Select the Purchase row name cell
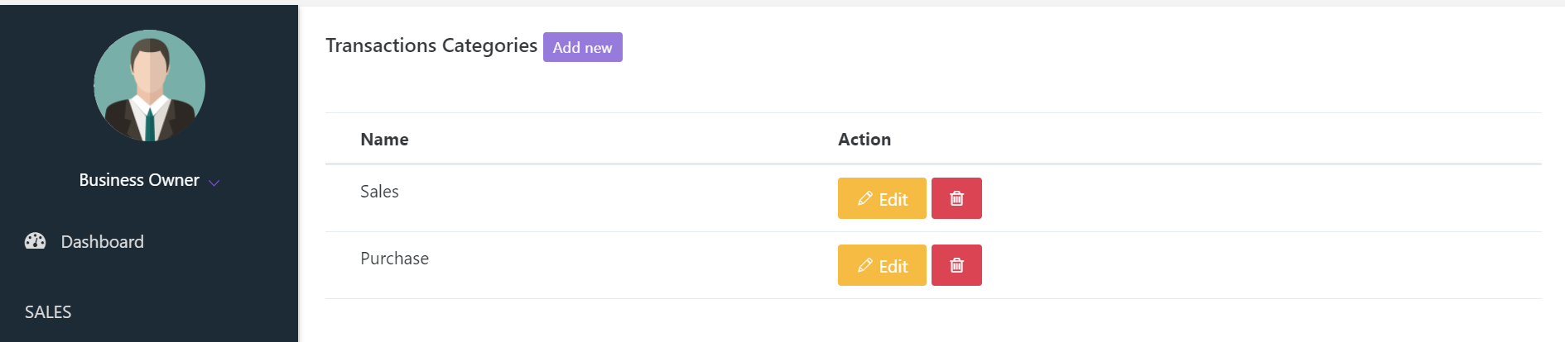 (x=394, y=259)
